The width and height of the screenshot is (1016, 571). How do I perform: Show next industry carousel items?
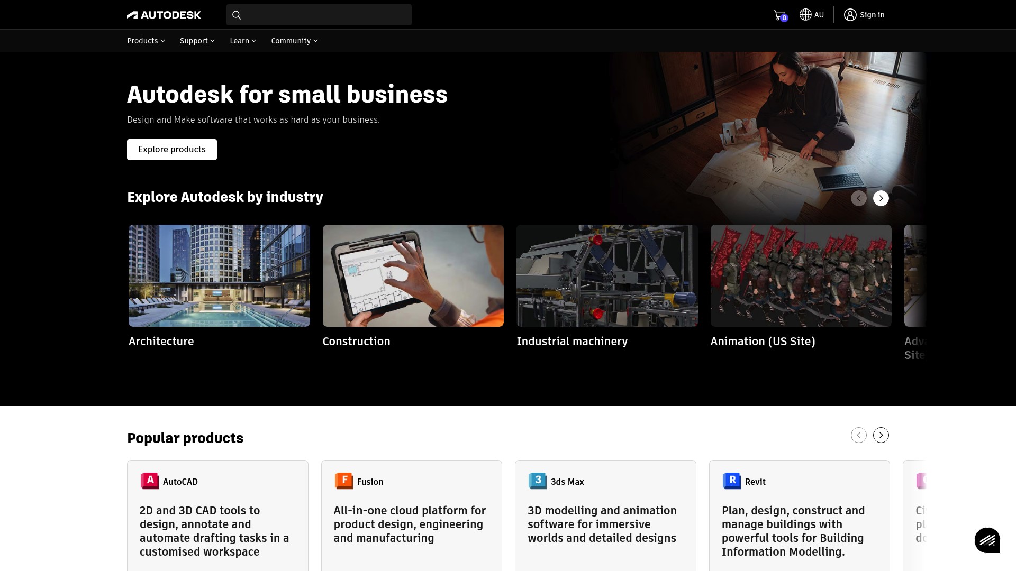881,198
